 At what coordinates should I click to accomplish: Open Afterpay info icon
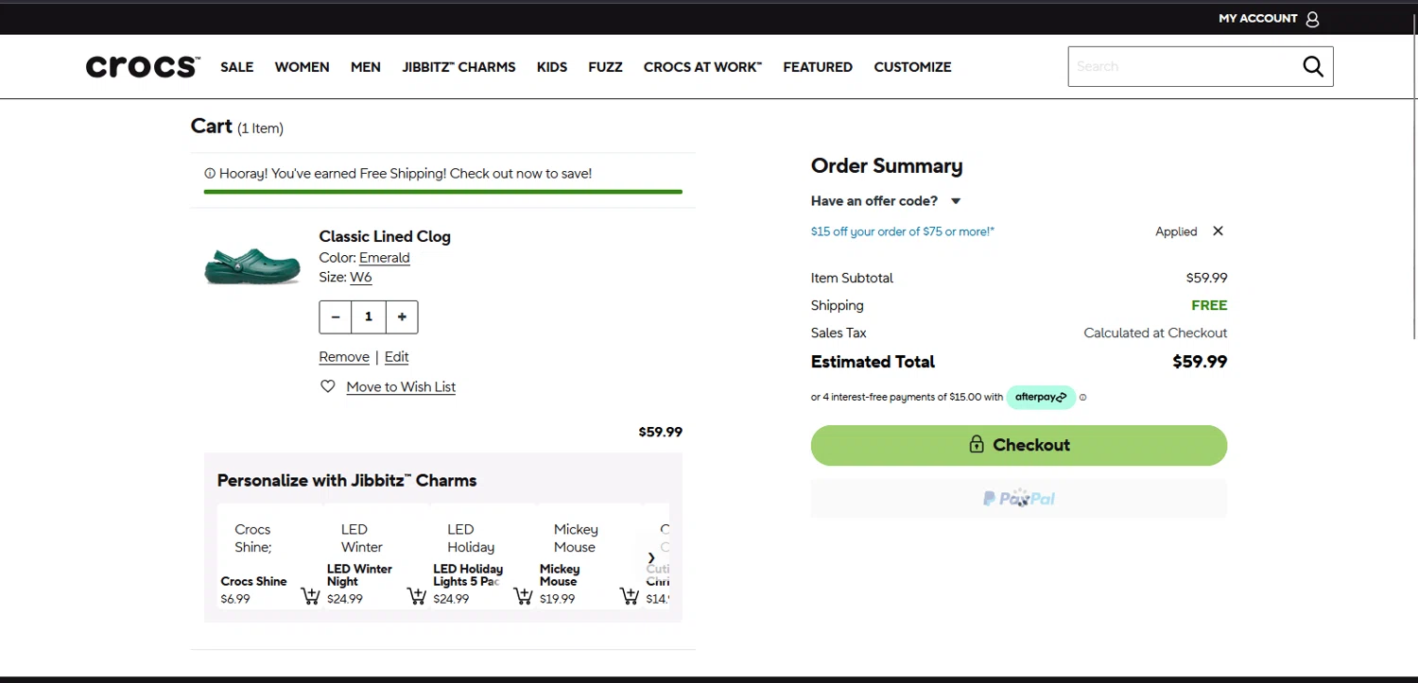pos(1082,398)
